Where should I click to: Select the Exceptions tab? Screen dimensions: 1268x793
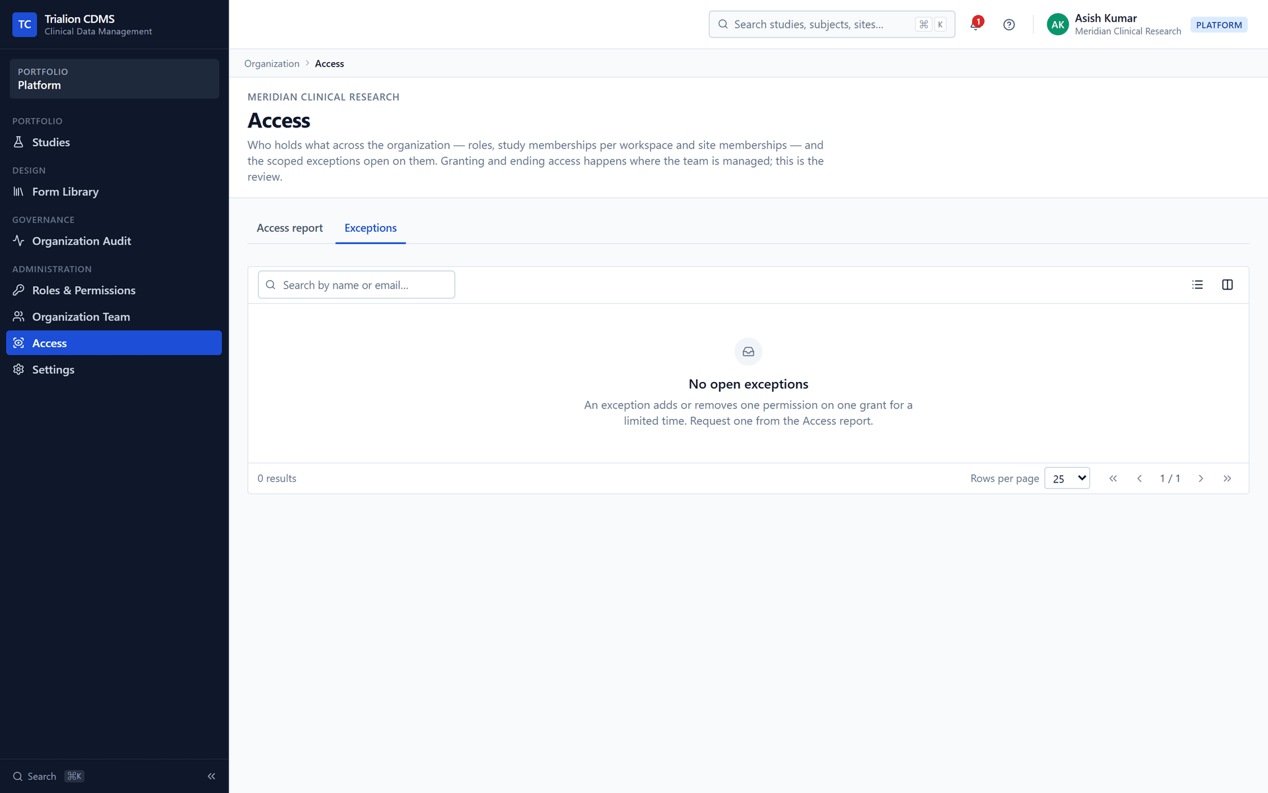click(x=370, y=228)
